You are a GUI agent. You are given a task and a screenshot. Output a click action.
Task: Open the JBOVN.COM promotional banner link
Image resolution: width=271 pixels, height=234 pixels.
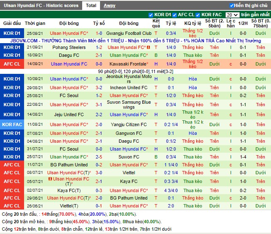click(x=135, y=41)
